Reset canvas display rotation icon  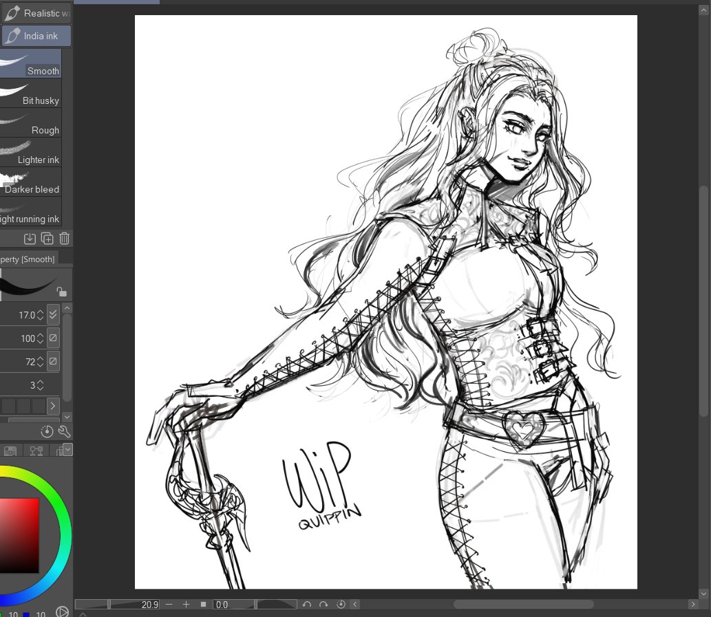(x=341, y=605)
